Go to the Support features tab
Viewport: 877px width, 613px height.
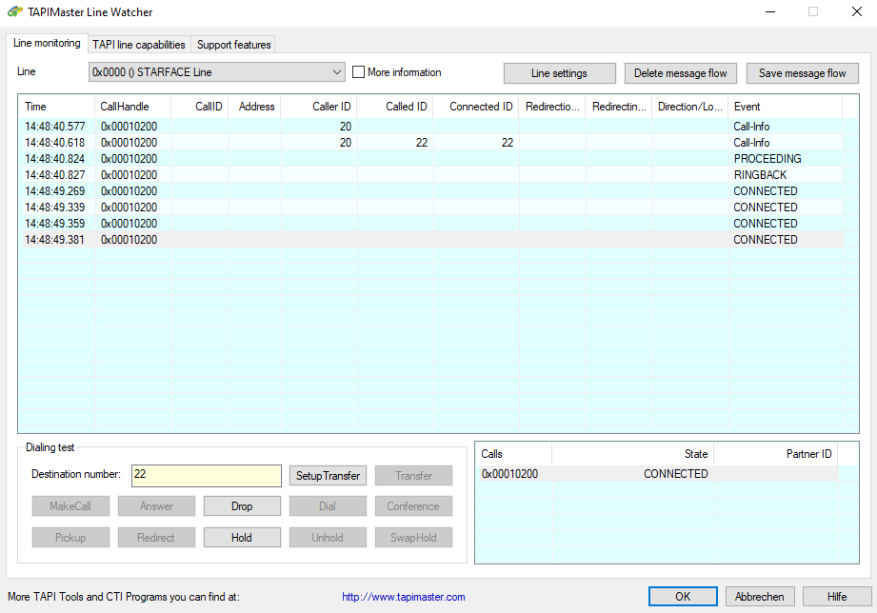234,45
